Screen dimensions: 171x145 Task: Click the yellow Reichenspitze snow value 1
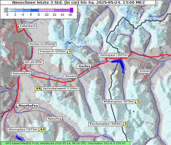(x=126, y=124)
